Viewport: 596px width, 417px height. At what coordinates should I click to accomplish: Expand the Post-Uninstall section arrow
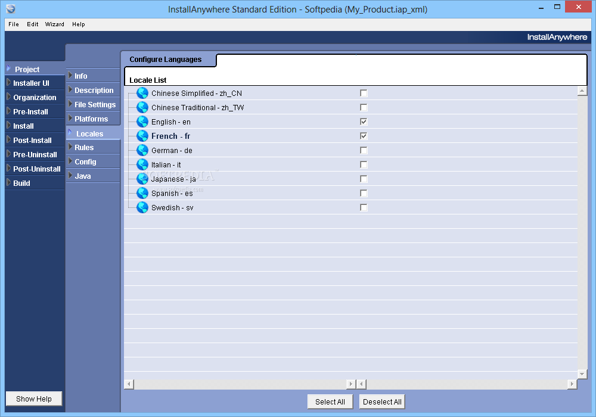pyautogui.click(x=9, y=168)
